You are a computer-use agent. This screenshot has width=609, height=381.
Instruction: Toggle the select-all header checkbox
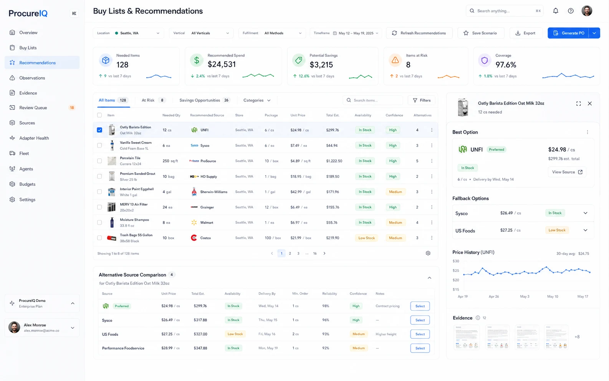(99, 115)
